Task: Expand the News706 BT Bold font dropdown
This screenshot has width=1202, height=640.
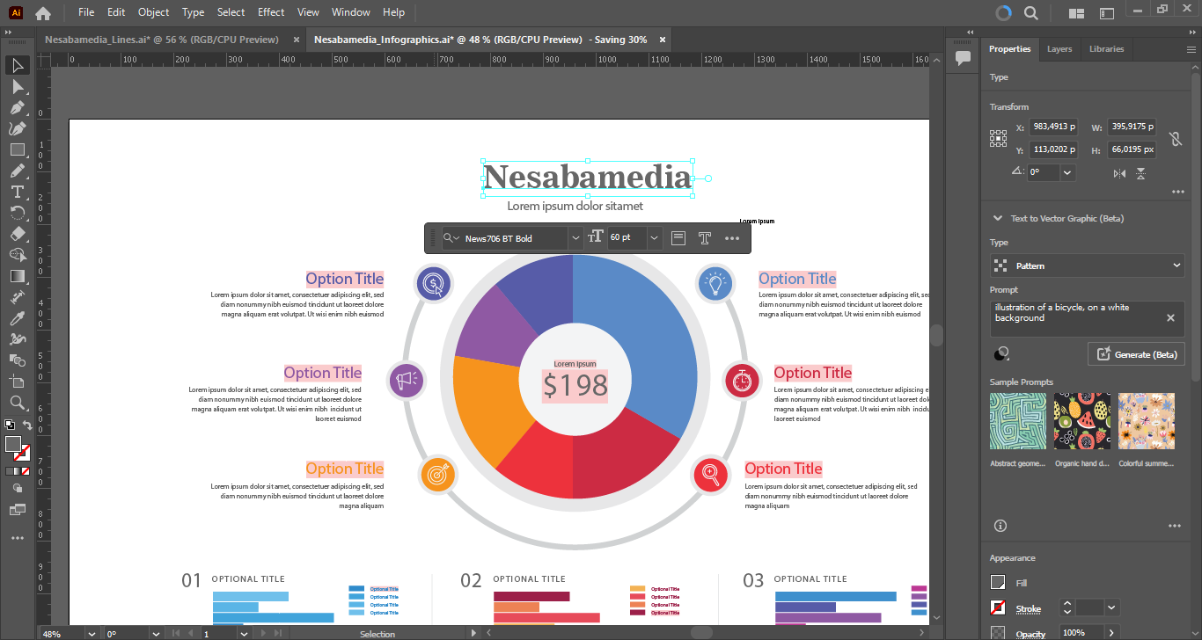Action: click(x=575, y=238)
